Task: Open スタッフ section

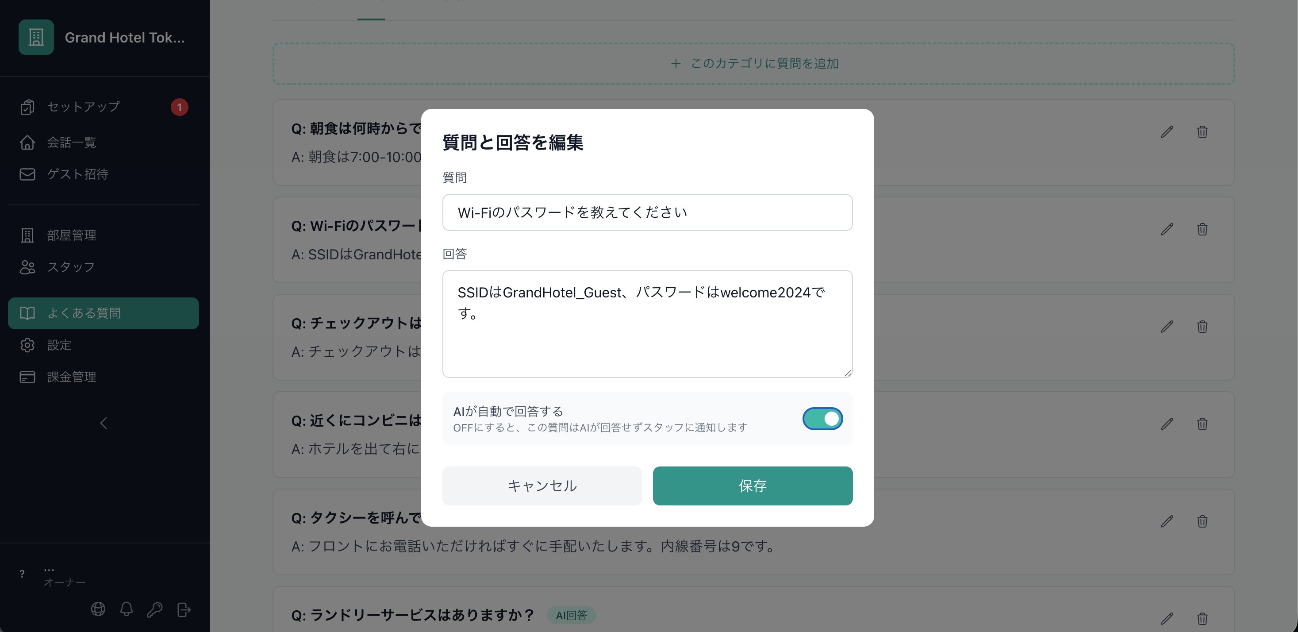Action: [x=103, y=267]
